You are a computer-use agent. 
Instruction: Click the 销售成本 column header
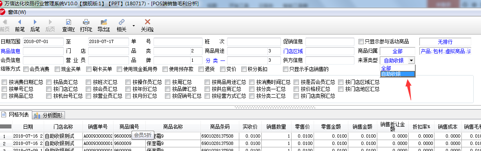point(448,127)
